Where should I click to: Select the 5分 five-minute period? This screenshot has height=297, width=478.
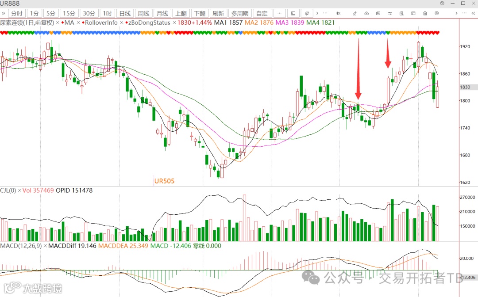[x=50, y=13]
